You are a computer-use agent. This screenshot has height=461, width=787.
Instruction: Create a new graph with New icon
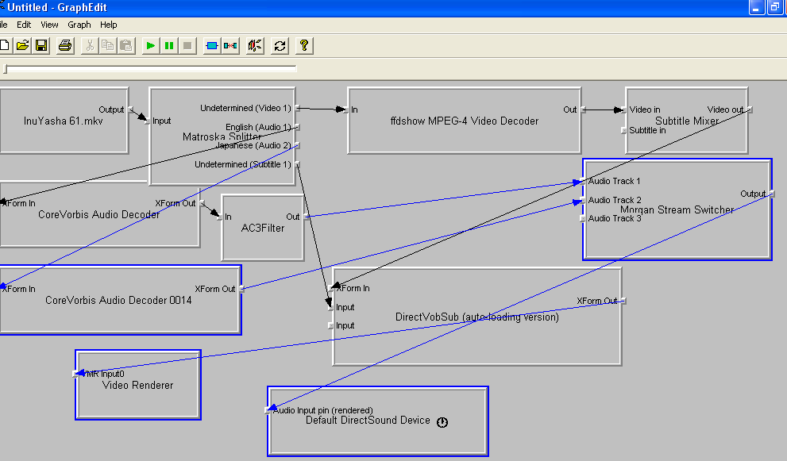pos(4,46)
